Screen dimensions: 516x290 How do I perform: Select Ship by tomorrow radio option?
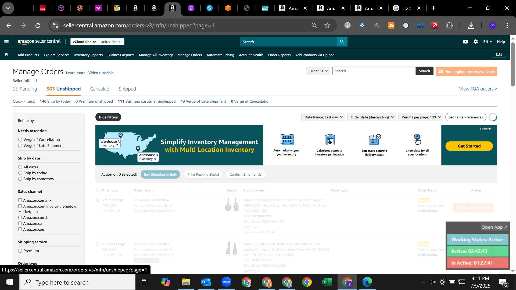pyautogui.click(x=20, y=179)
